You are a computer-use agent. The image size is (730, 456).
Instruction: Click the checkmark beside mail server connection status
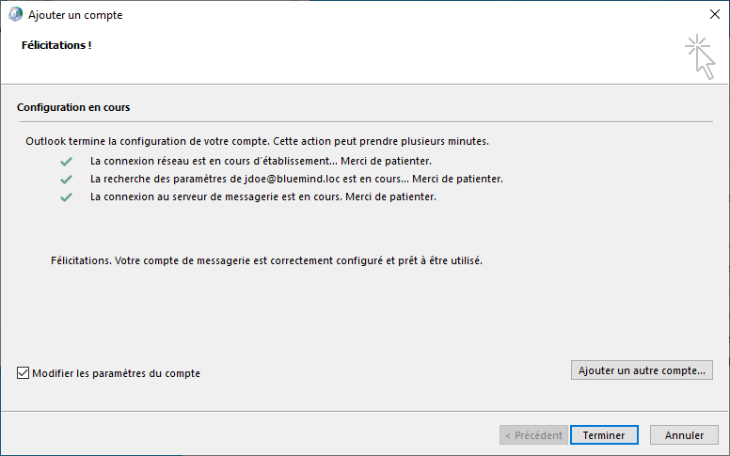[66, 197]
